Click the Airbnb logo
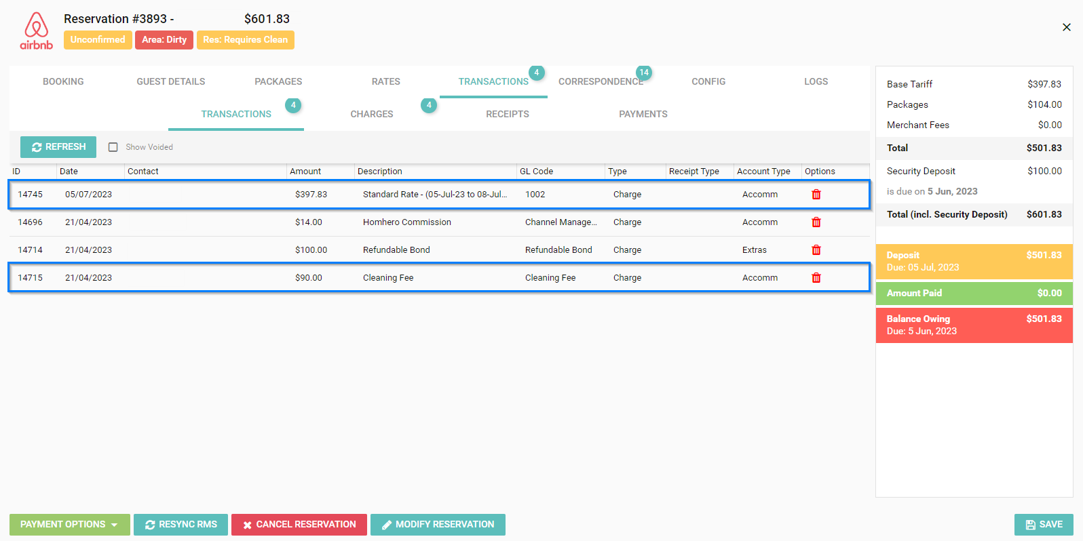The height and width of the screenshot is (541, 1083). pyautogui.click(x=36, y=31)
